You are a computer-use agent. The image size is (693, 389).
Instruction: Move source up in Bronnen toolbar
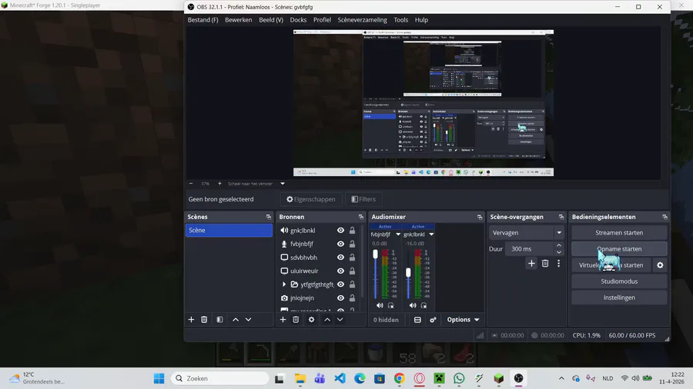(327, 319)
